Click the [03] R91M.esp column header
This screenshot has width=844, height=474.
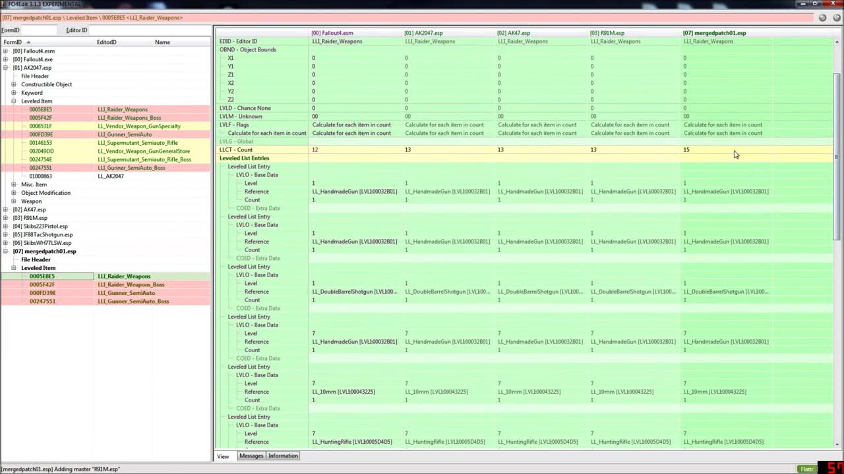(607, 33)
